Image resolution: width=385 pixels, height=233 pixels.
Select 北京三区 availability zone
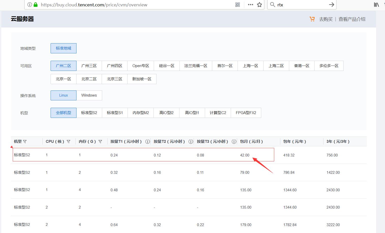click(x=115, y=79)
